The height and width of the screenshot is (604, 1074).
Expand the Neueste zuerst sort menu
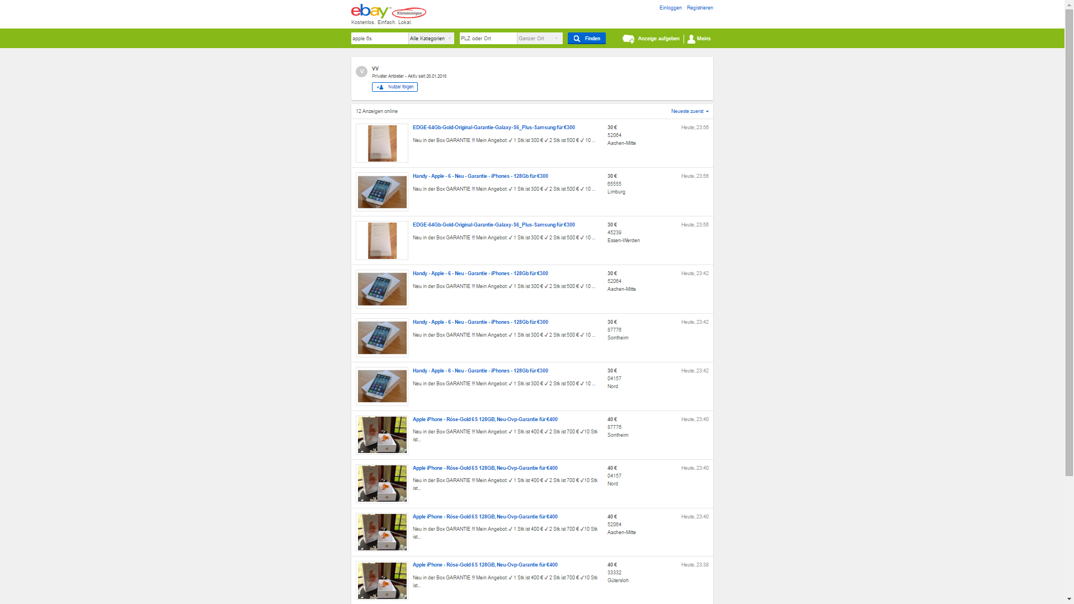tap(690, 111)
